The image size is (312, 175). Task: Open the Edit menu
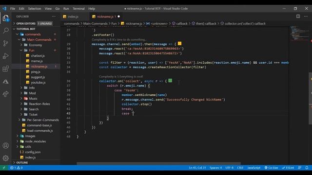coord(21,9)
